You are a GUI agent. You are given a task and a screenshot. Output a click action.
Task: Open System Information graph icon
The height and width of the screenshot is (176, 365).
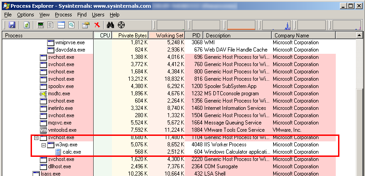41,25
